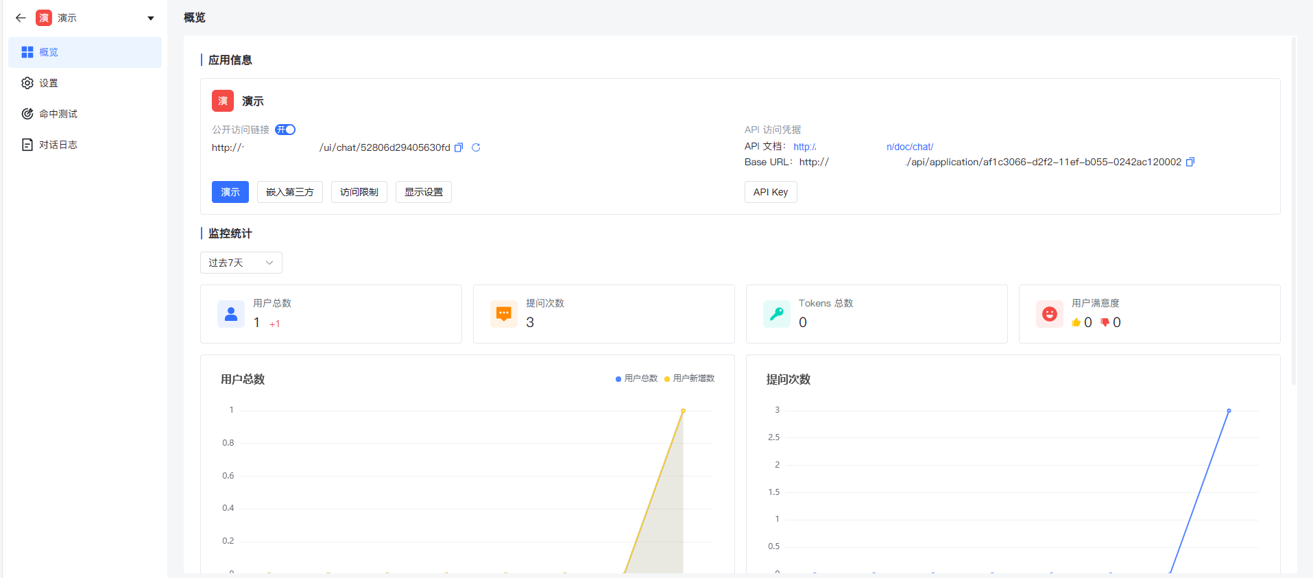Copy the public access link
Screen dimensions: 1313x578
click(x=459, y=147)
